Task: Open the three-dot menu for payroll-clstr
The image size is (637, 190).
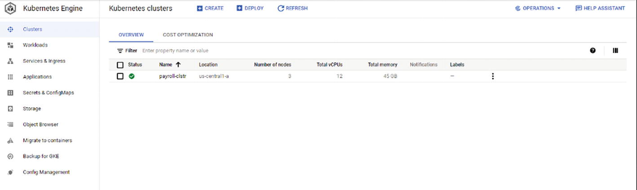Action: [x=493, y=76]
